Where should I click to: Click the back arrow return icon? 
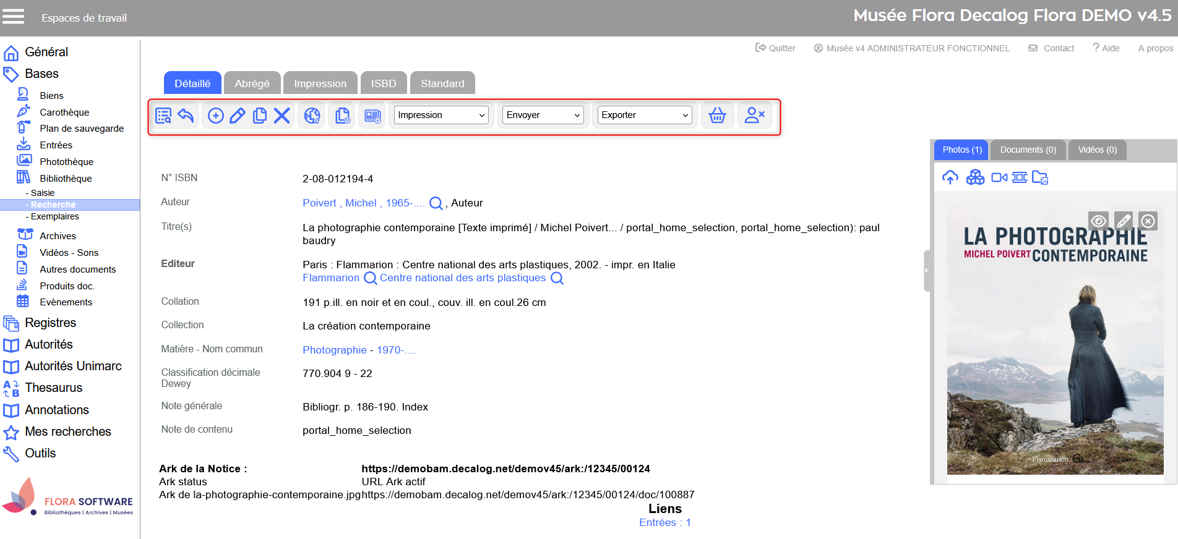tap(186, 116)
